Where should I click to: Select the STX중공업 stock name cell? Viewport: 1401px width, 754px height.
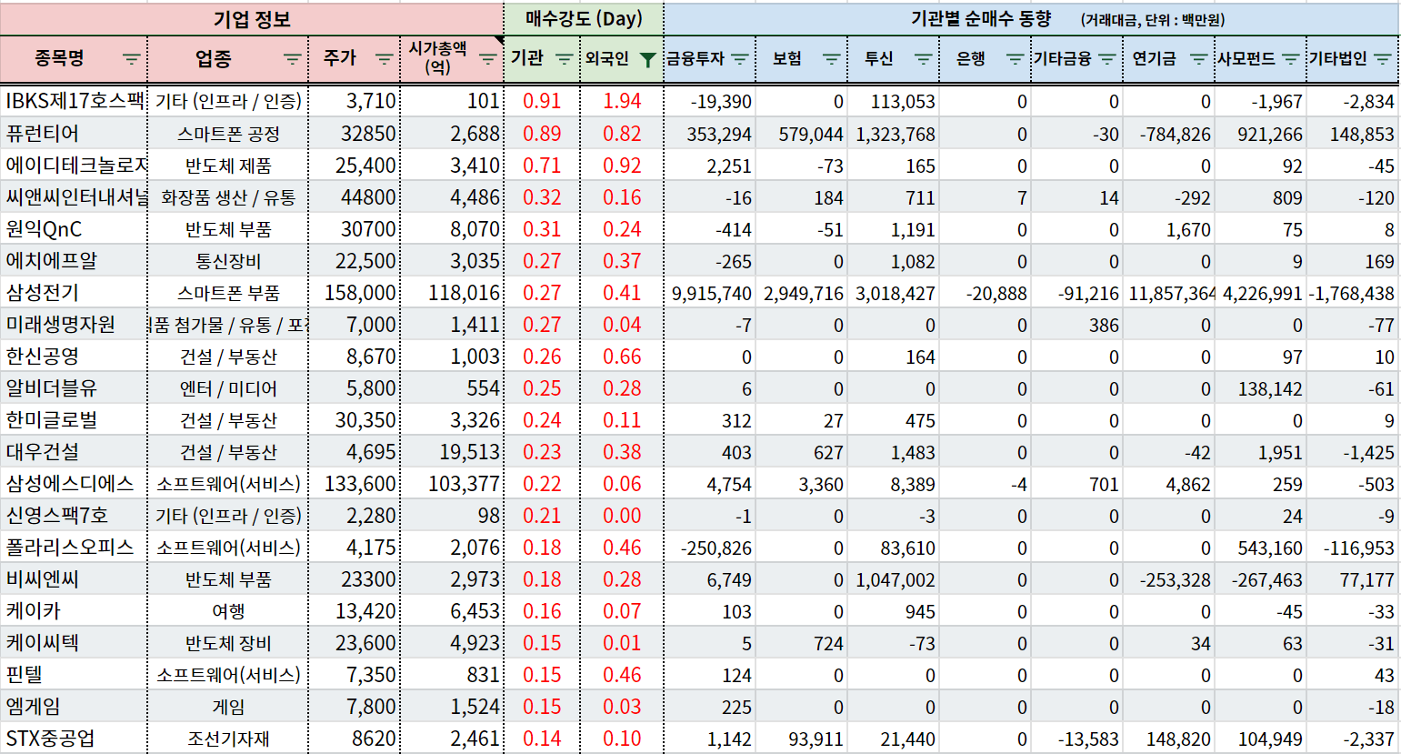click(x=74, y=739)
